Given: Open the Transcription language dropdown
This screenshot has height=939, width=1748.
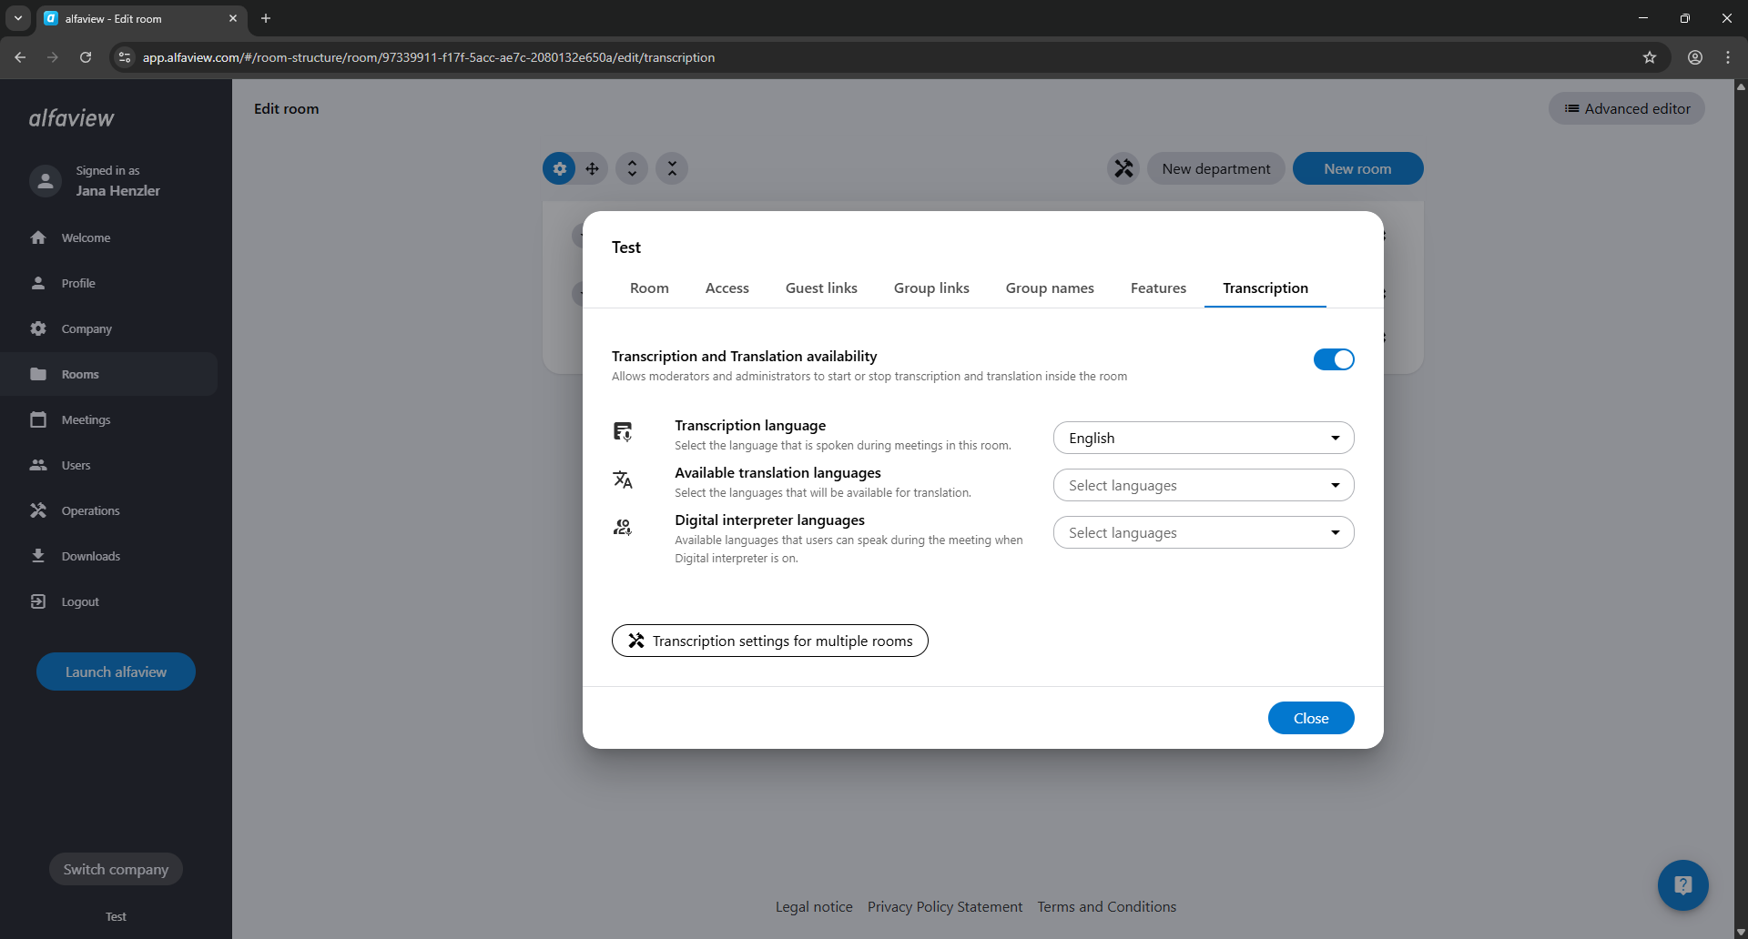Looking at the screenshot, I should point(1203,438).
